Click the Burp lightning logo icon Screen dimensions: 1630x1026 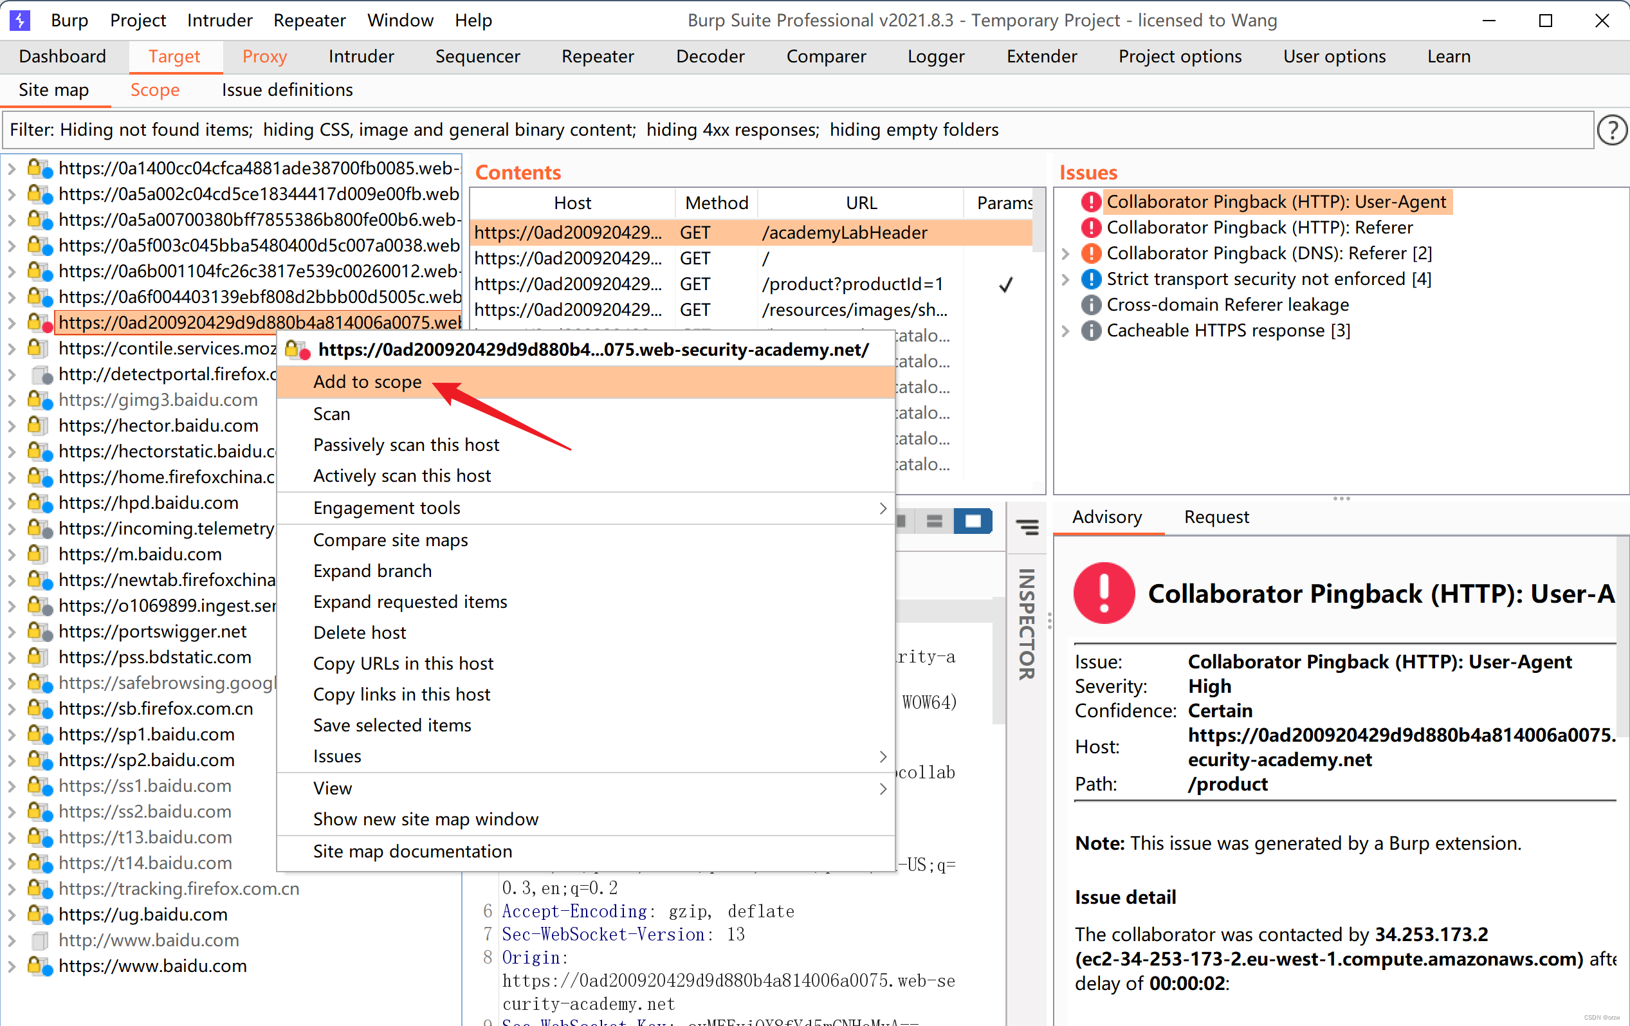[20, 20]
